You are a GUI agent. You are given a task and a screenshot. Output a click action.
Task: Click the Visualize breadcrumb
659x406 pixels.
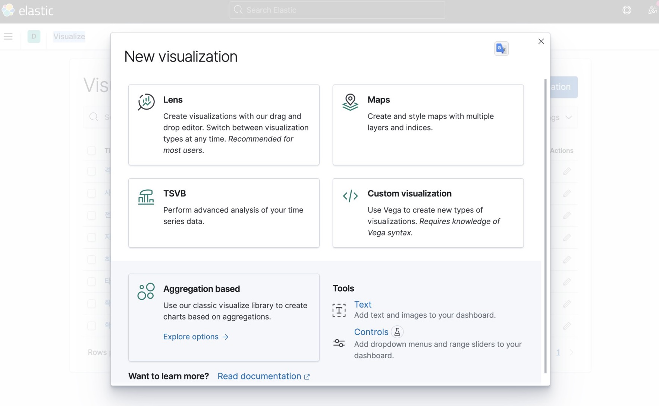tap(69, 37)
